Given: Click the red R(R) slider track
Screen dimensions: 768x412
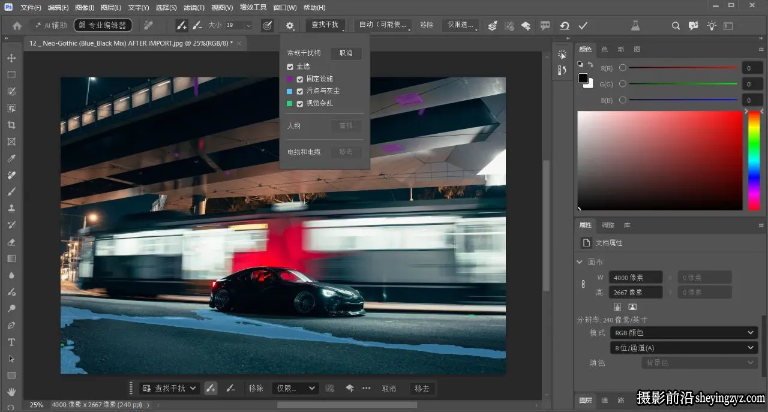Looking at the screenshot, I should click(683, 68).
